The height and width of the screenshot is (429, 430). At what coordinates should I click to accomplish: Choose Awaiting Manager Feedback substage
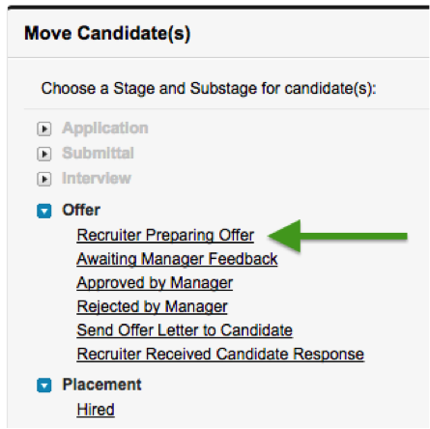pos(177,259)
